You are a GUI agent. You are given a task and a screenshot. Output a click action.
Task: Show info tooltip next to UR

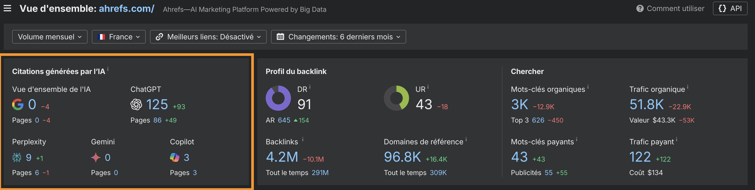[428, 87]
